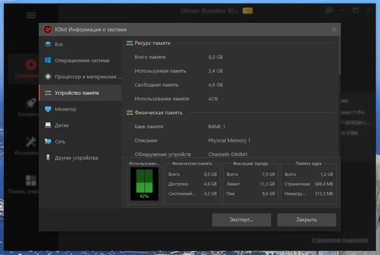
Task: Click the network icon beside Сеть
Action: (48, 142)
